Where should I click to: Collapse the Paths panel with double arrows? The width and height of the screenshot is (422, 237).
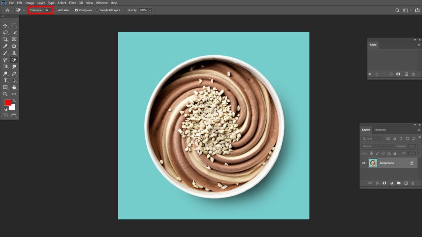(415, 40)
